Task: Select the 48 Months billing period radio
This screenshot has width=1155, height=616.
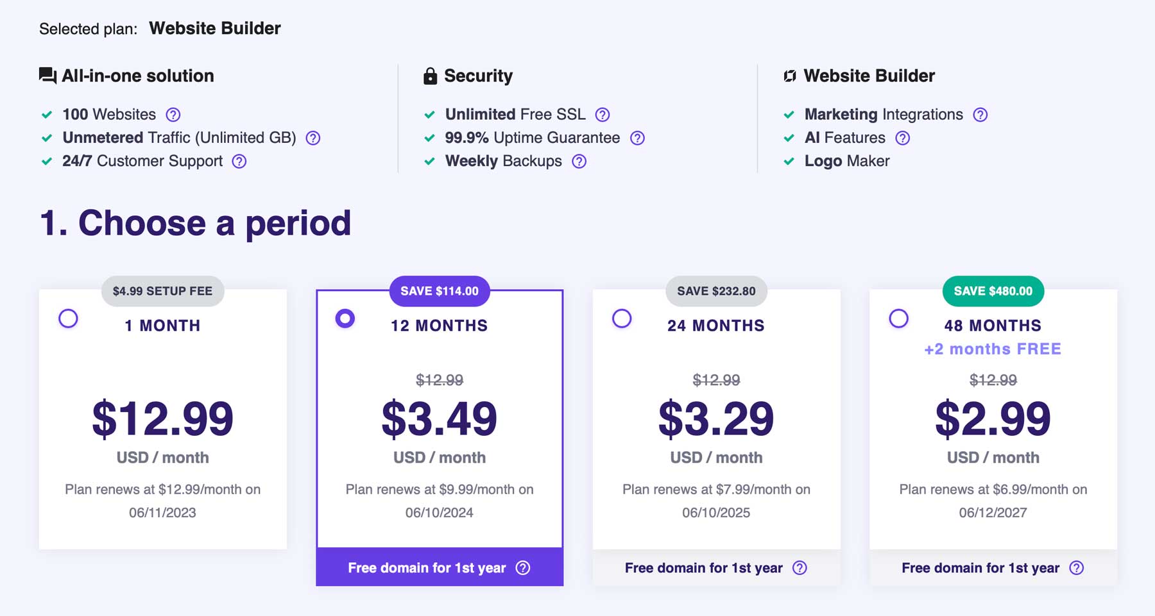Action: click(898, 318)
